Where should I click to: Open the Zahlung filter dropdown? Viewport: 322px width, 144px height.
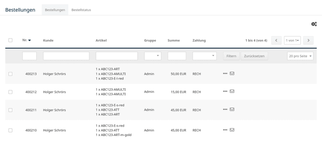204,56
